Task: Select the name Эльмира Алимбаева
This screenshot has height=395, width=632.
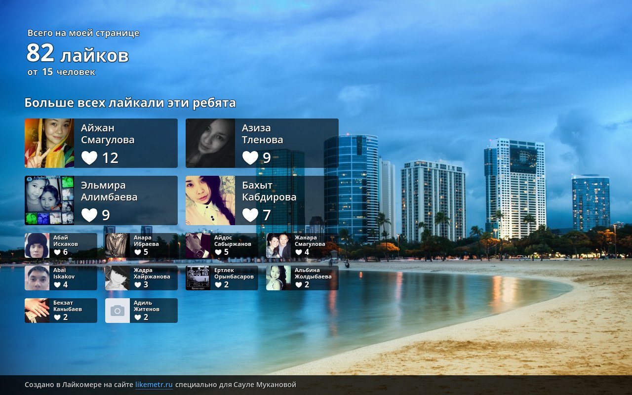Action: click(x=109, y=191)
